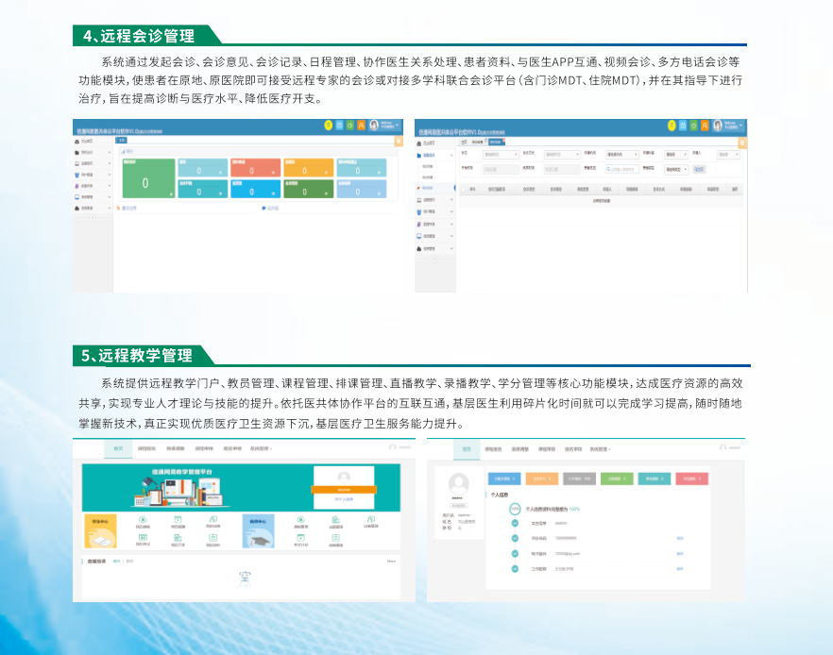The width and height of the screenshot is (833, 655).
Task: Click the orange settings gear on left dashboard edge
Action: 399,142
